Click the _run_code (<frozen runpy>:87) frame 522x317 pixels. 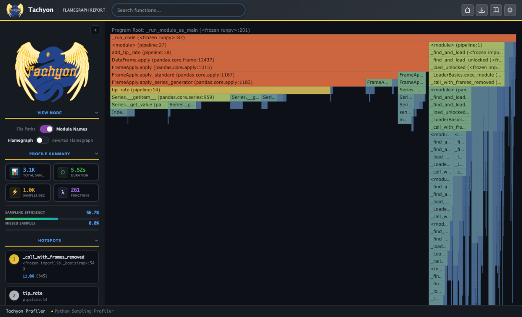313,38
